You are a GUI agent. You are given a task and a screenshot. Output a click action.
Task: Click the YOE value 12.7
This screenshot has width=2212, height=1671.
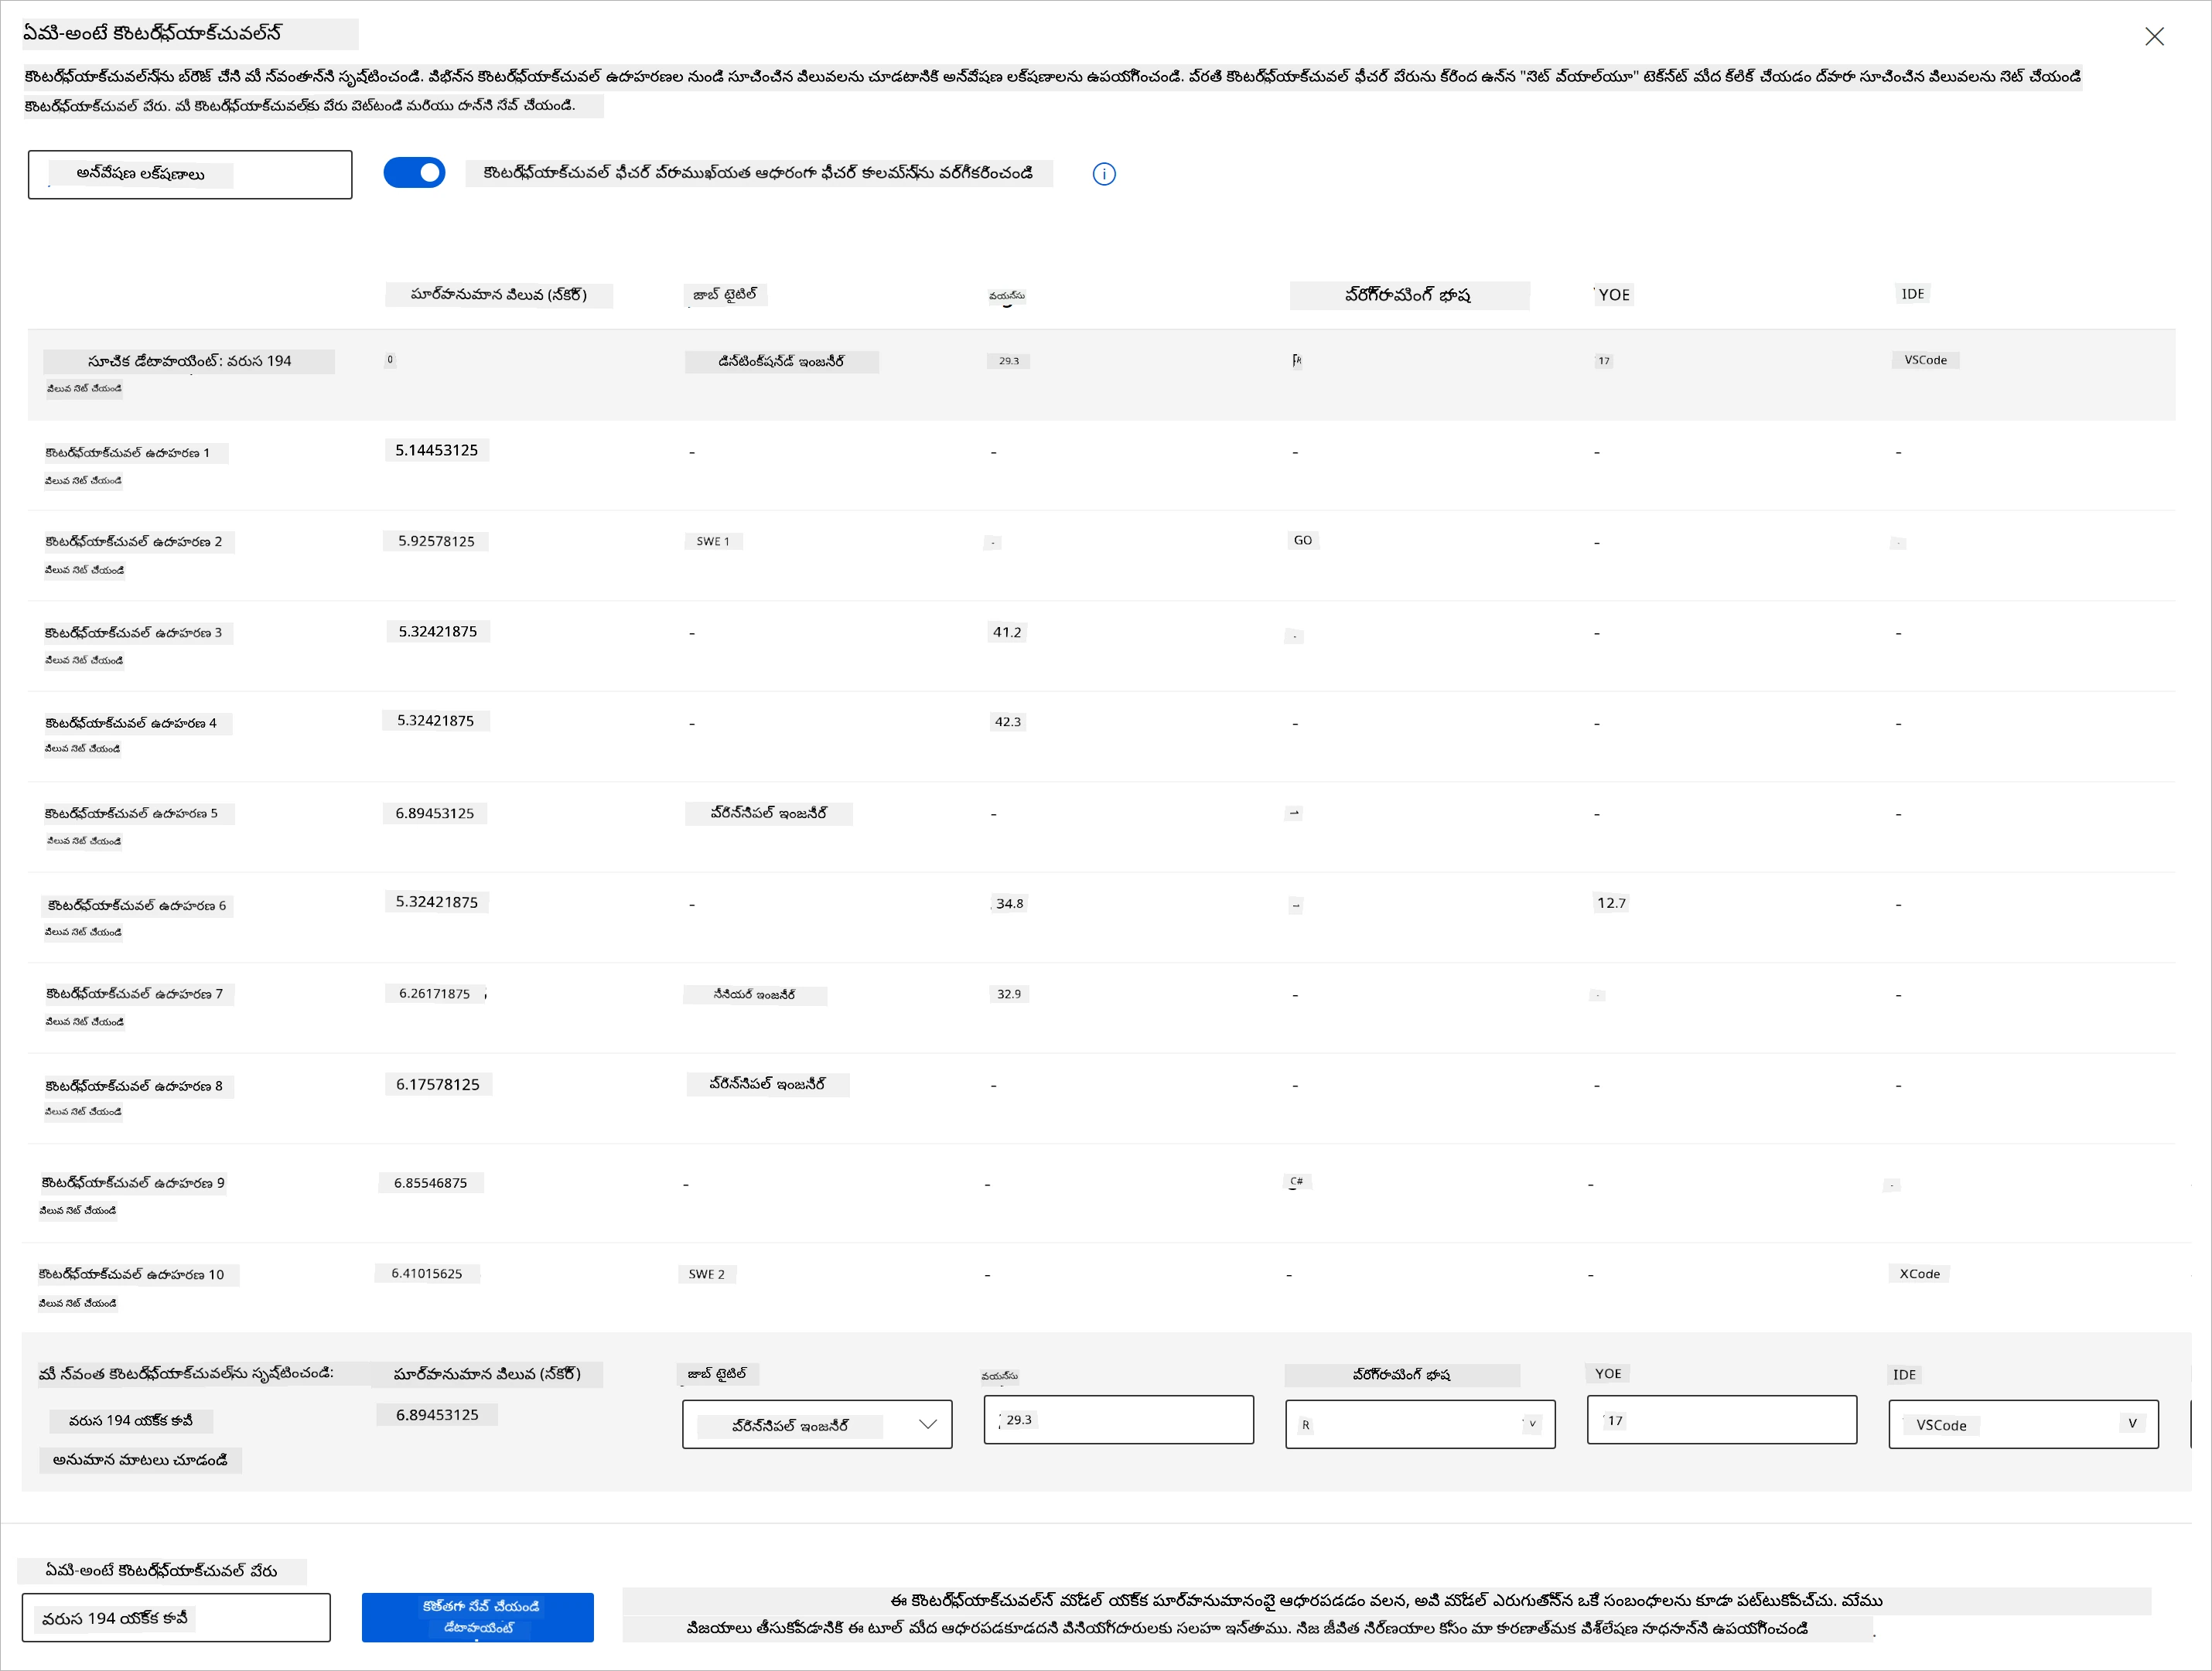(x=1611, y=904)
